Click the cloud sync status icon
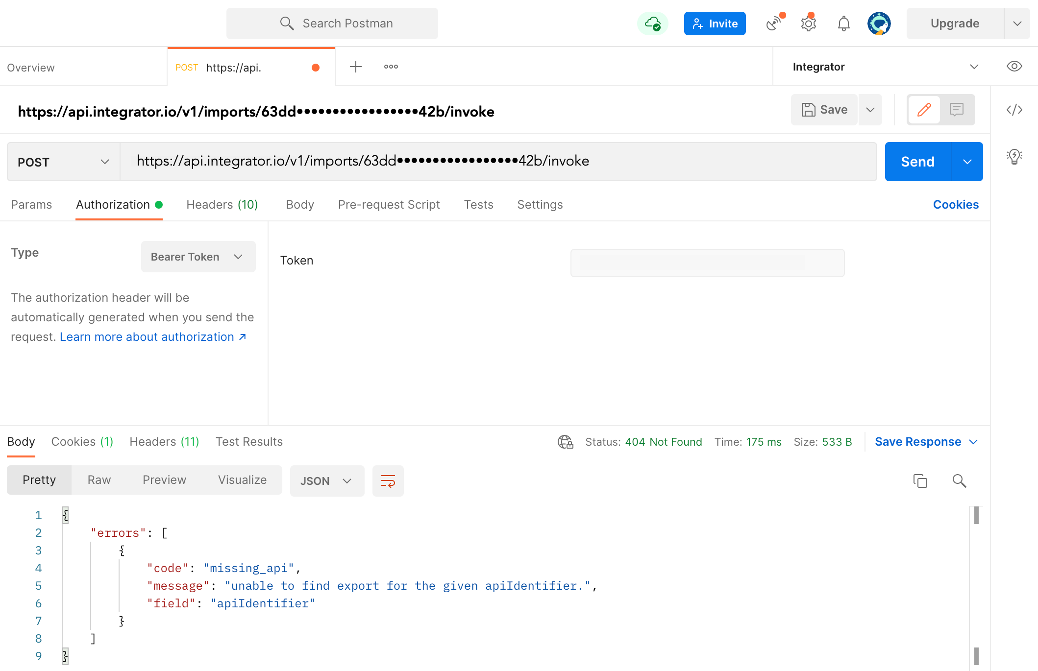The image size is (1038, 671). click(x=653, y=24)
